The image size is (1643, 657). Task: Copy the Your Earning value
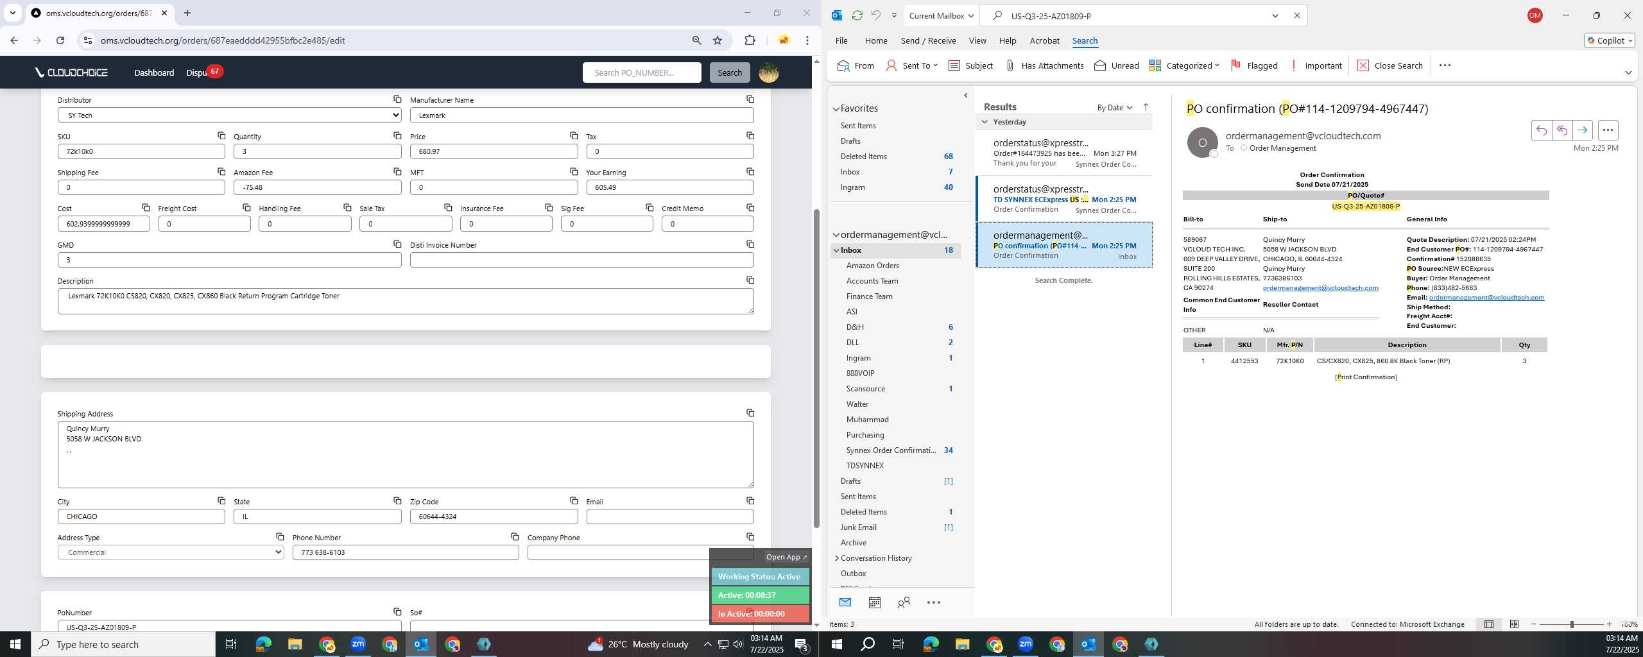(750, 171)
